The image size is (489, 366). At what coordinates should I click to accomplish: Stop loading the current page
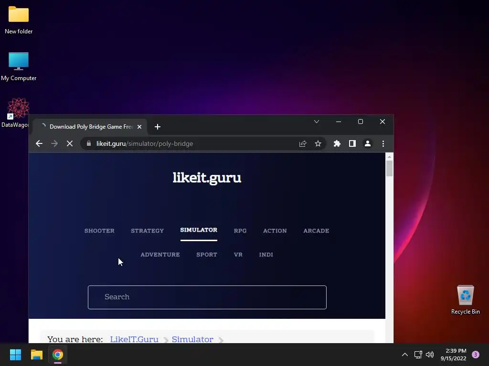tap(70, 143)
